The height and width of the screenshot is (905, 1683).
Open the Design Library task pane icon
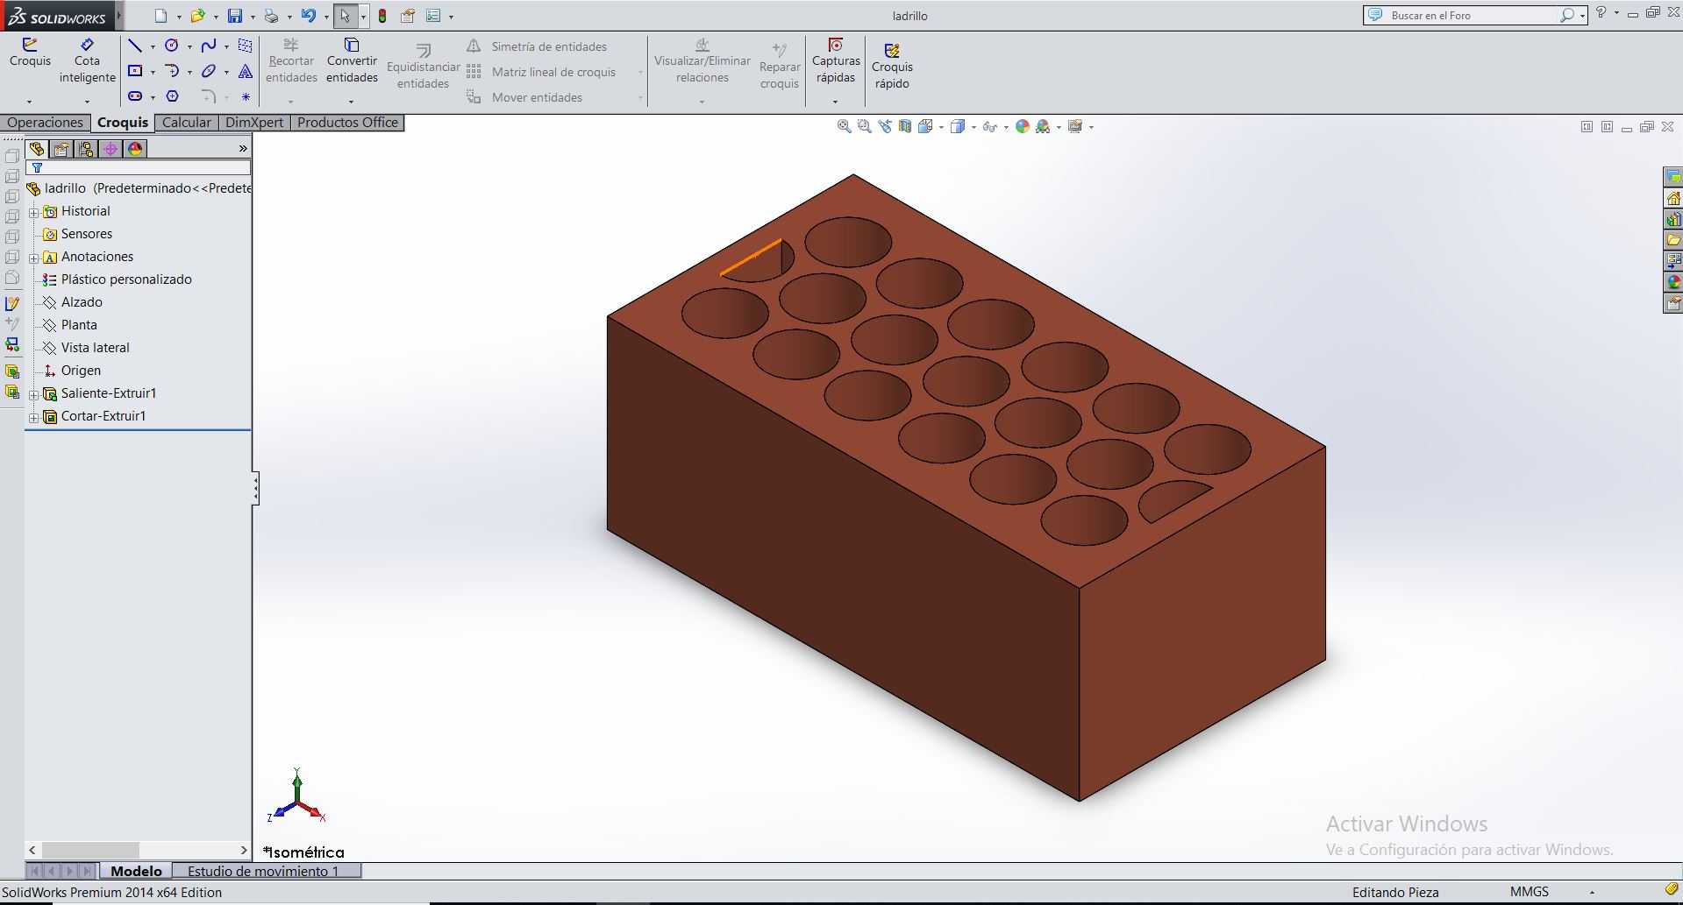click(1673, 219)
